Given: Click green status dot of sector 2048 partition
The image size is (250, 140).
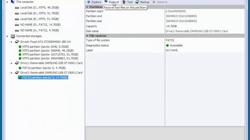Looking at the screenshot, I should coord(20,47).
